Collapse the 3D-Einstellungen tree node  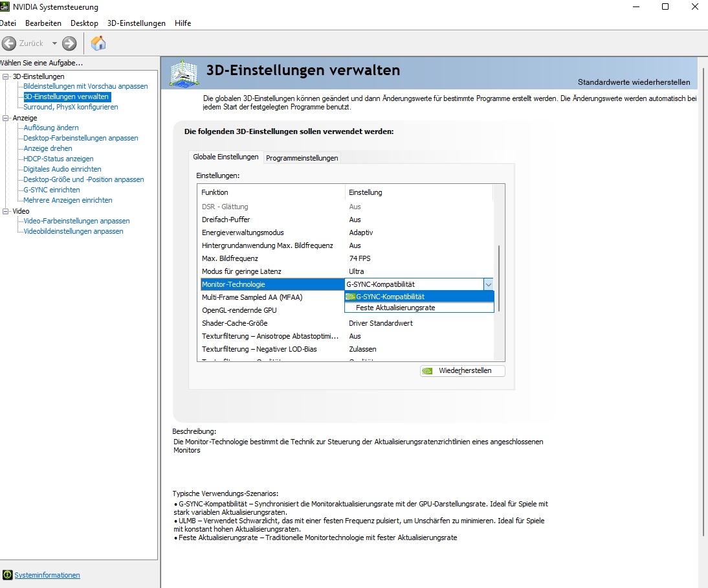click(x=5, y=76)
